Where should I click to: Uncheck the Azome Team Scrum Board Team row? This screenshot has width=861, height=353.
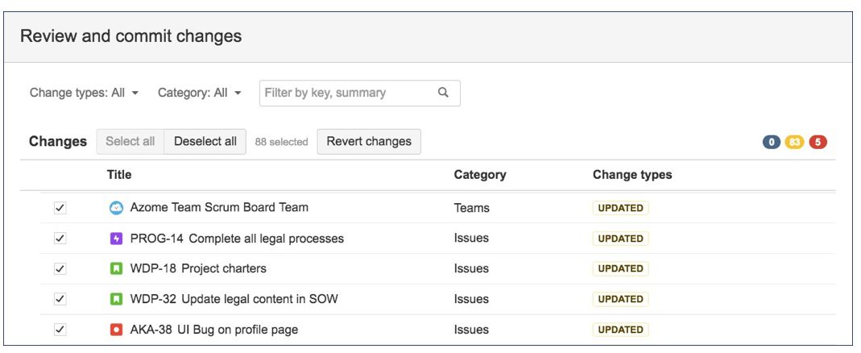[60, 208]
